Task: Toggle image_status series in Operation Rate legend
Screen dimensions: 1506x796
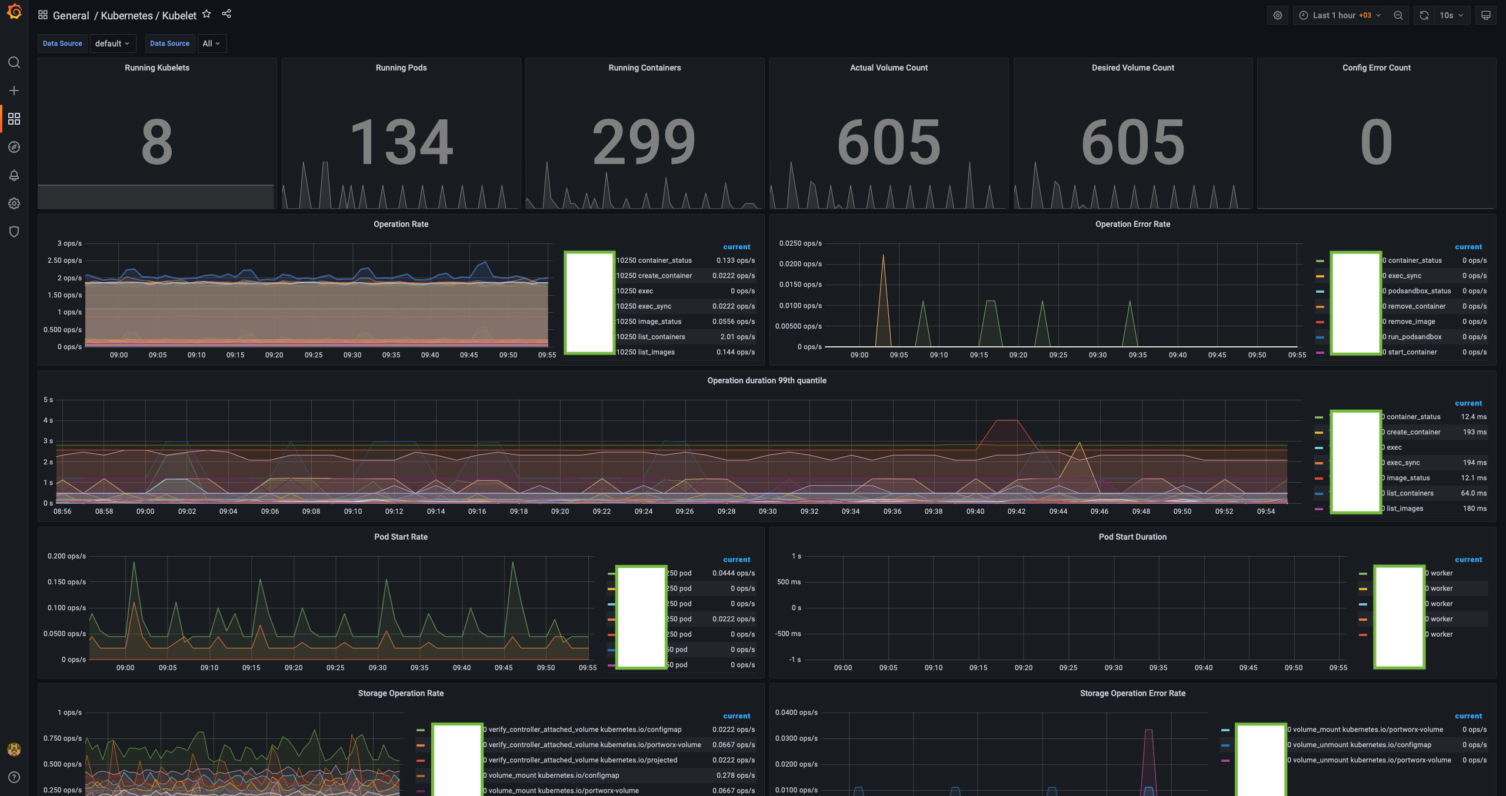Action: click(648, 322)
